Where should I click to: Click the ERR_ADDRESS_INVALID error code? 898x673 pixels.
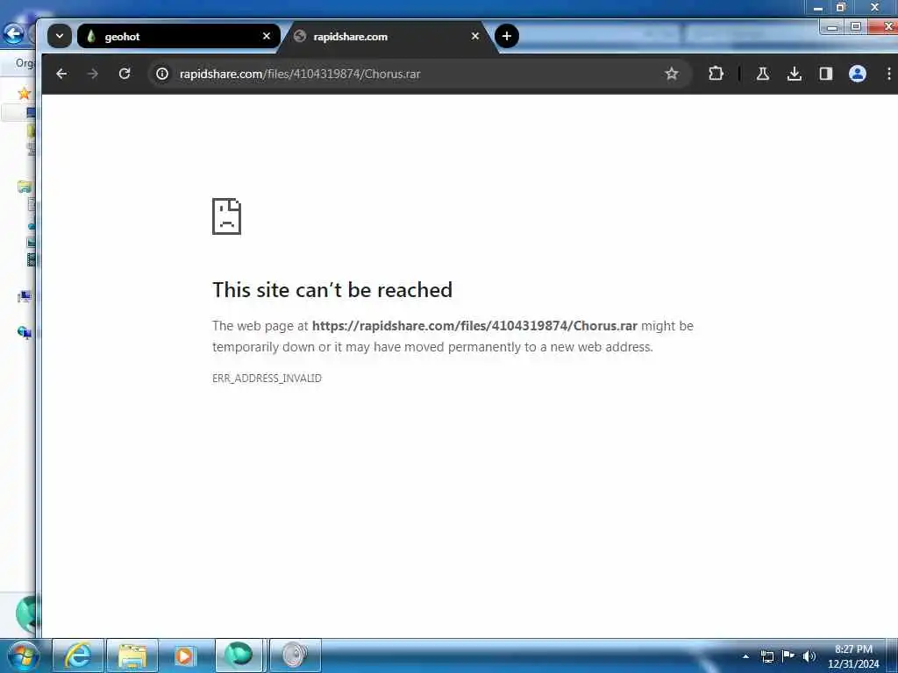coord(267,379)
